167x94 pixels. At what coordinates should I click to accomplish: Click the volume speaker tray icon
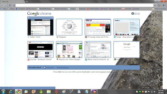point(155,92)
